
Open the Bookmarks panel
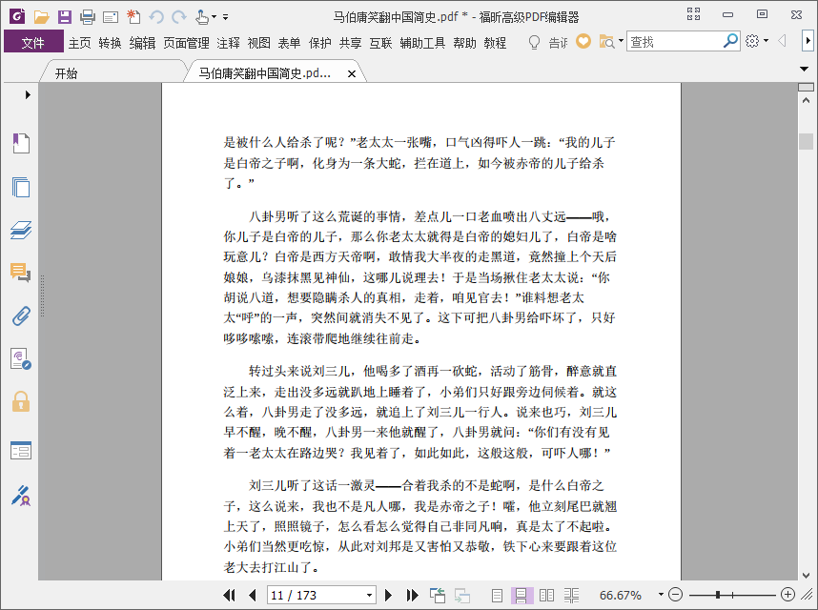click(21, 143)
